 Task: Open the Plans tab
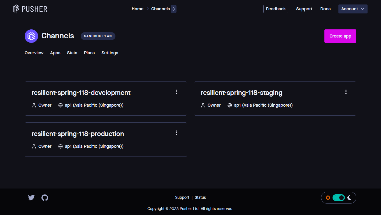(89, 53)
